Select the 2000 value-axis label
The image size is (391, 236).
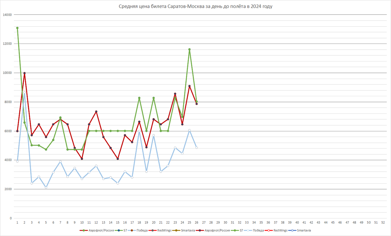pyautogui.click(x=8, y=189)
